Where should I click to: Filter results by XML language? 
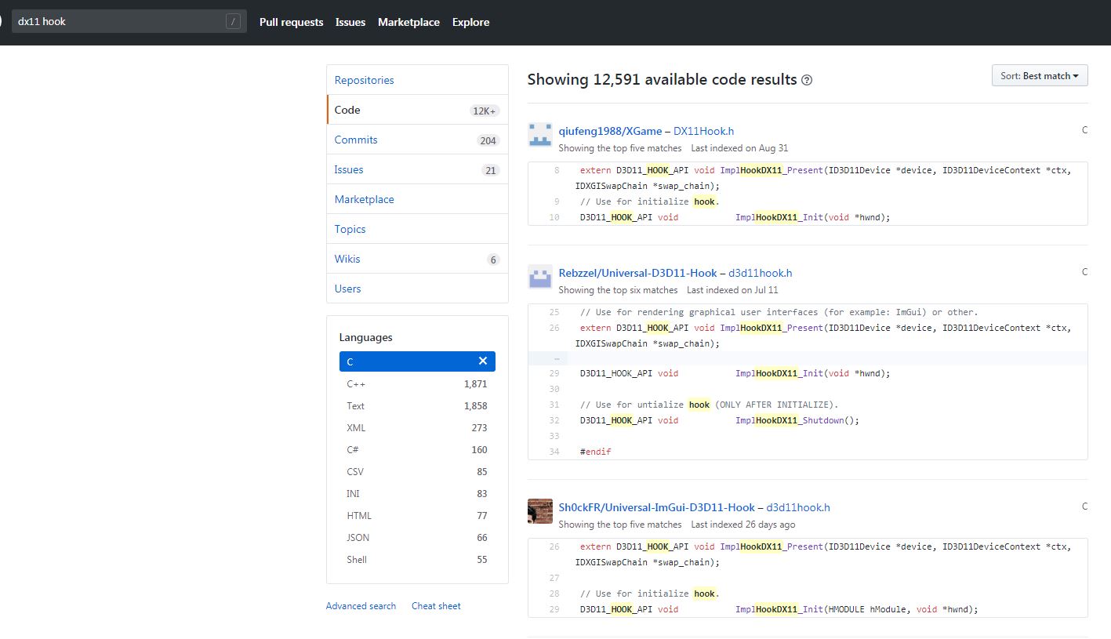[x=417, y=428]
